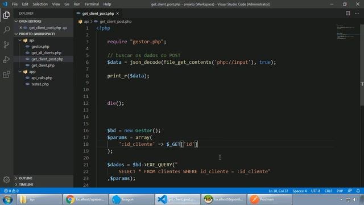
Task: Close get_client_post.php in Open Editors list
Action: coord(20,28)
